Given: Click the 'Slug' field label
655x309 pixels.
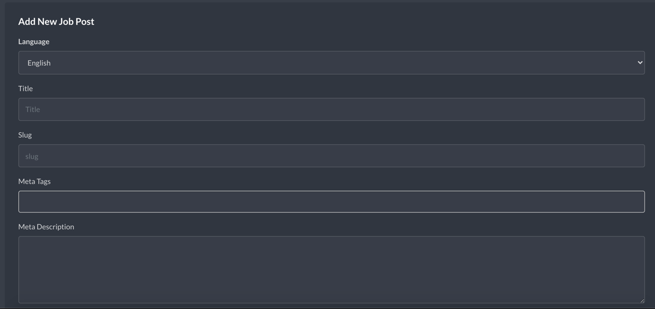Looking at the screenshot, I should click(25, 135).
